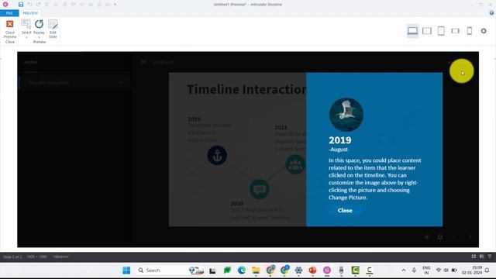Select the Phone Landscape preview icon
This screenshot has width=496, height=279.
point(455,31)
